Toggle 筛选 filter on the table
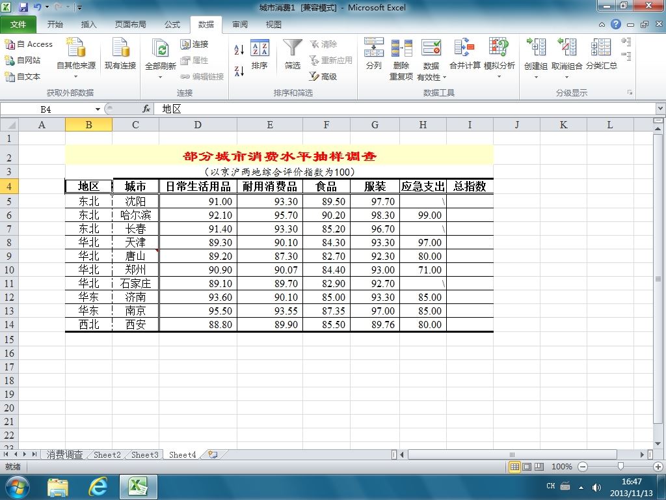 [x=293, y=55]
